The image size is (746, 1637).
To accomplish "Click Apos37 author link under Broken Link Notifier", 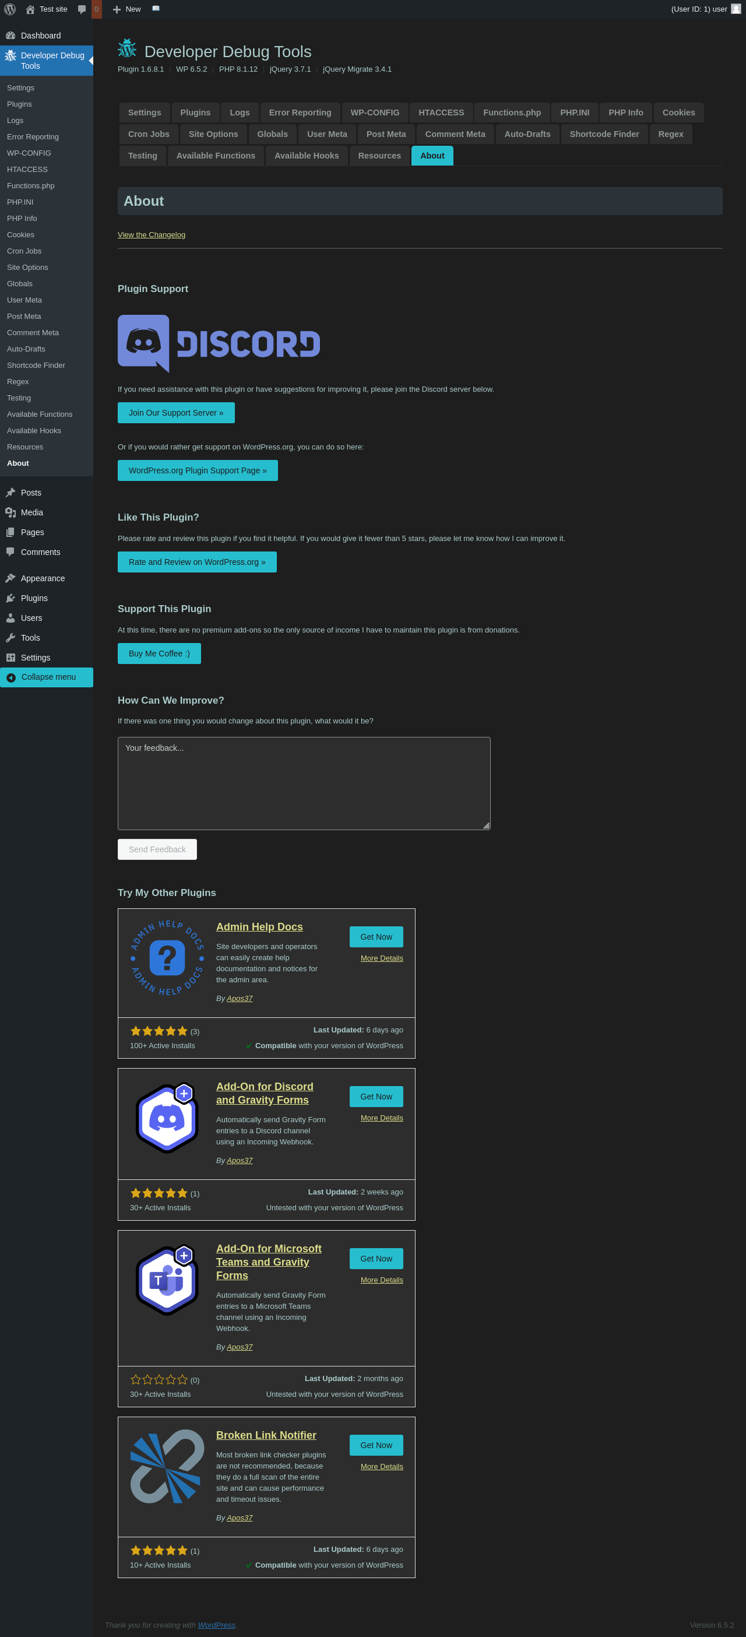I will 240,1517.
